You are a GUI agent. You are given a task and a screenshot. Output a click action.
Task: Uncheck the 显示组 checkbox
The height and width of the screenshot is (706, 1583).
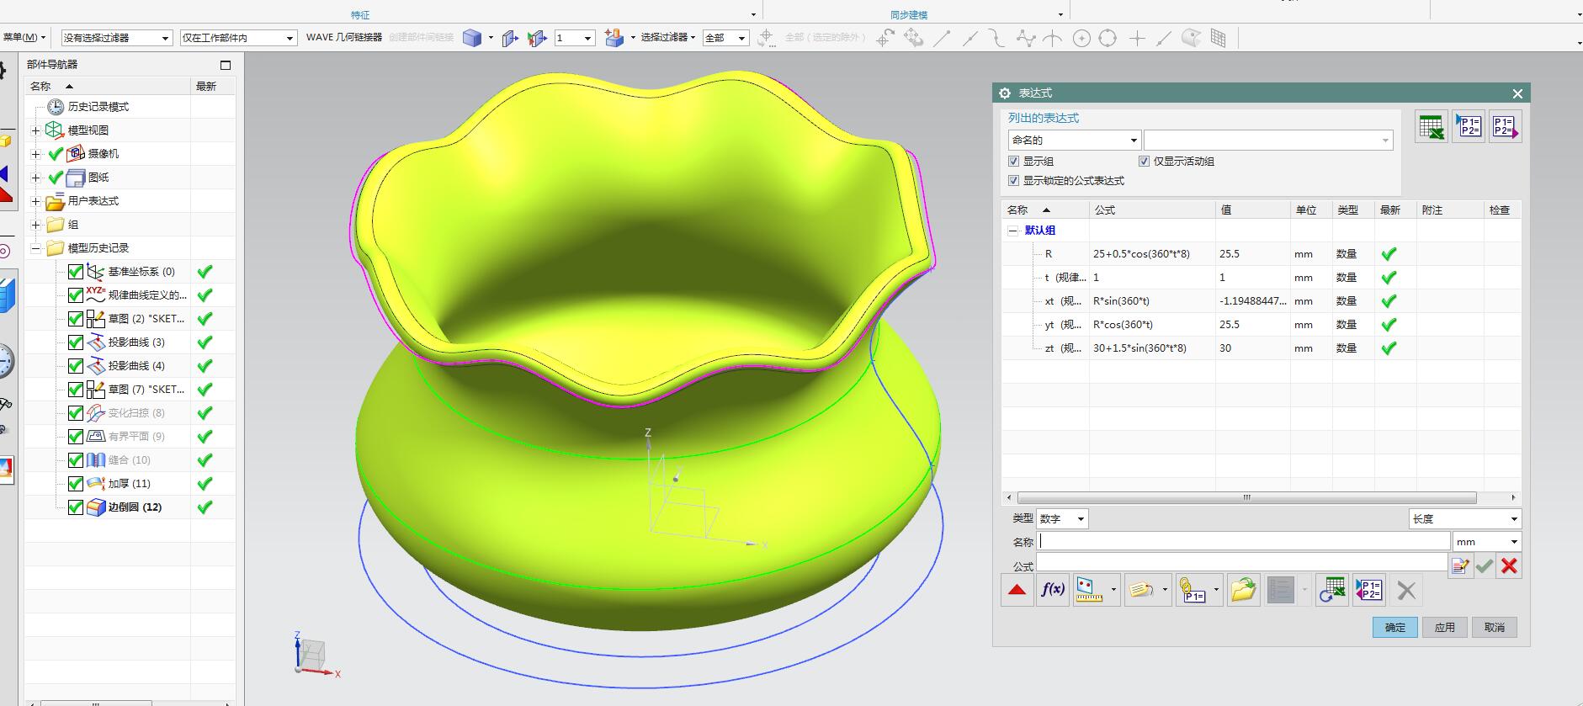pyautogui.click(x=1014, y=162)
